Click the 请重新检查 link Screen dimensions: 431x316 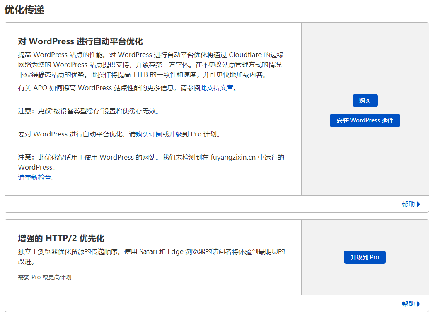tap(36, 177)
